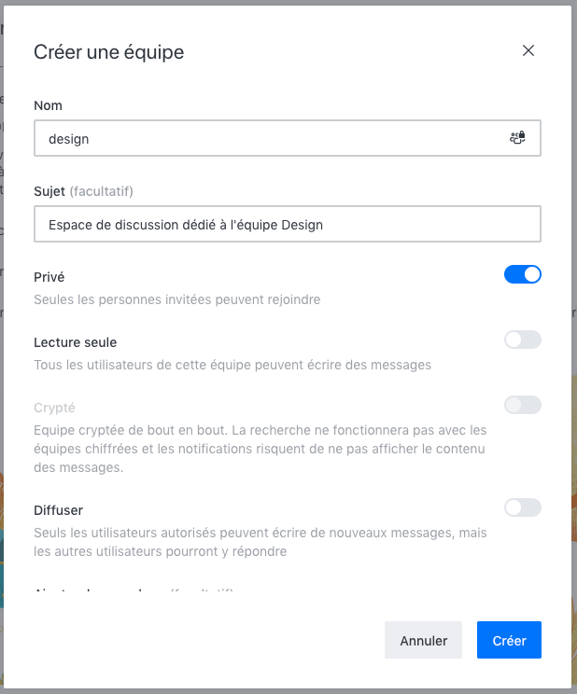Select the Lecture seule label text
The image size is (577, 694).
pyautogui.click(x=76, y=342)
